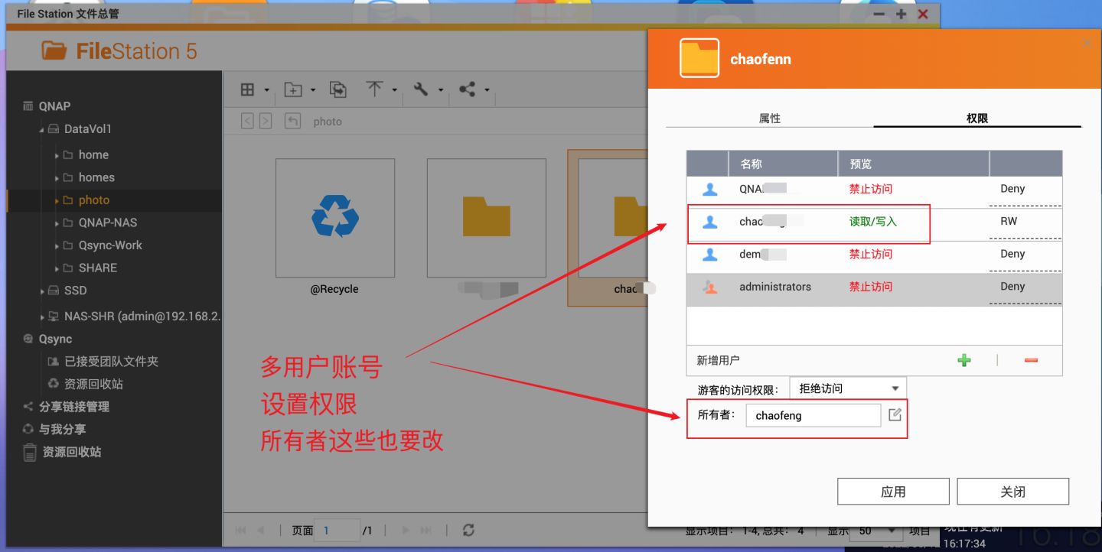Click the back navigation arrow icon
Screen dimensions: 1102x552
pos(246,121)
